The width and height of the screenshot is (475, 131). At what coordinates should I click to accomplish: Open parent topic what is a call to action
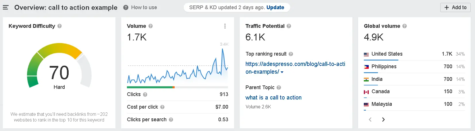pyautogui.click(x=273, y=97)
